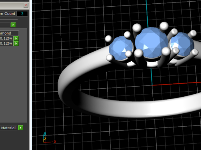The image size is (201, 150).
Task: Open the green arrow beside the second 0,12tw entry
Action: click(x=16, y=43)
